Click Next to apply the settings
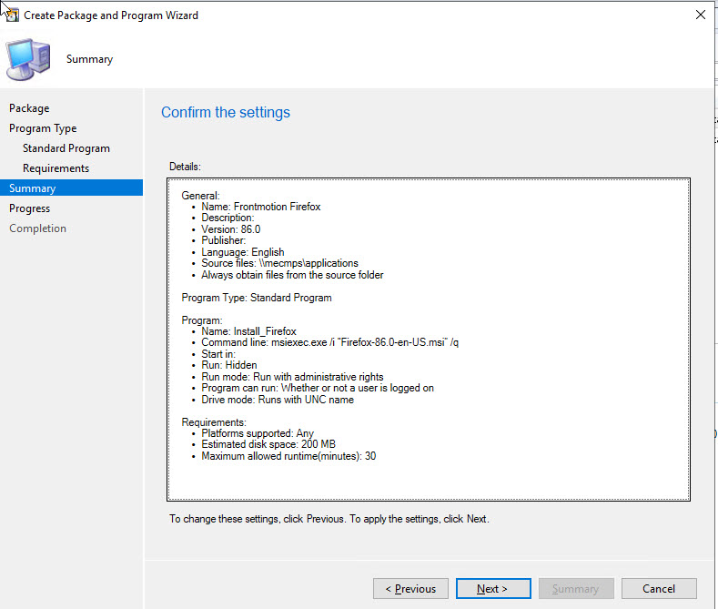Screen dimensions: 718x609 493,589
